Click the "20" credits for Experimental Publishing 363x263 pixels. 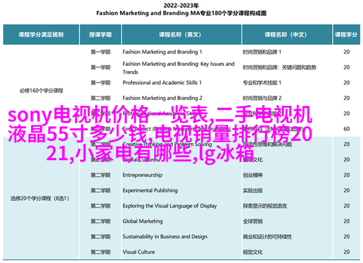click(346, 190)
